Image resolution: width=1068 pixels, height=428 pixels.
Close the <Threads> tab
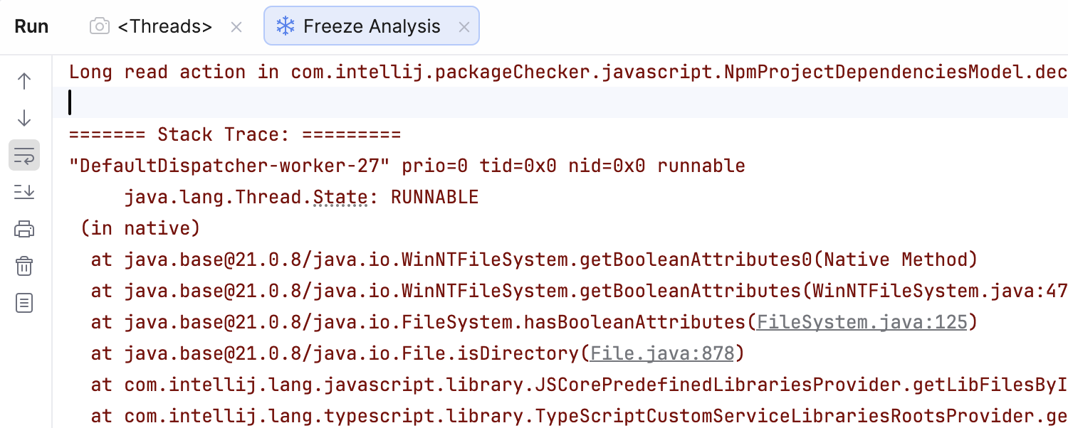coord(237,27)
